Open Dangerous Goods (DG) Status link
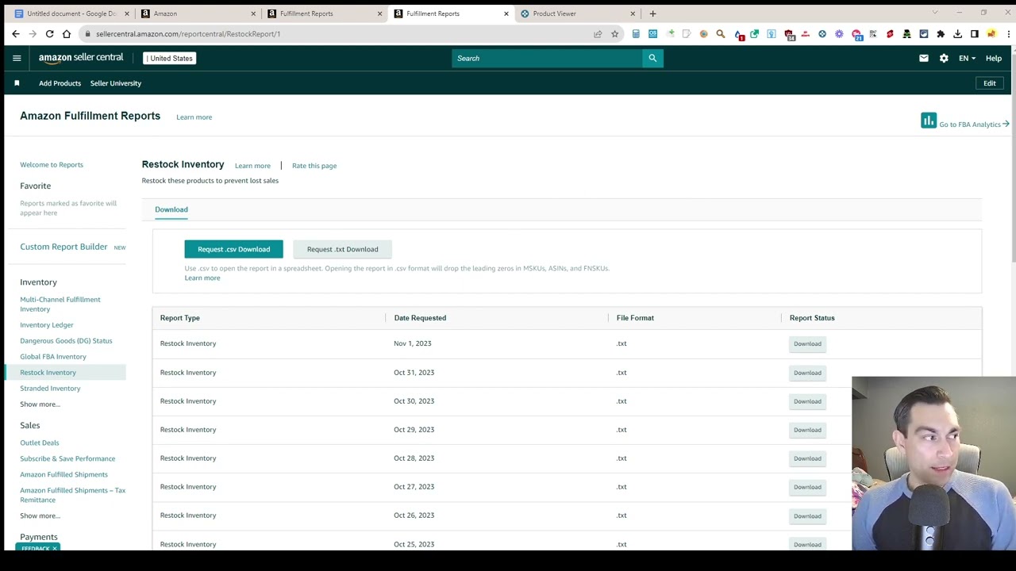Screen dimensions: 1016x571 click(x=66, y=341)
